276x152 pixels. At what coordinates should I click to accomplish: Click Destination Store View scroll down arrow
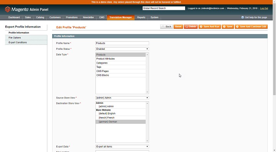[x=147, y=141]
